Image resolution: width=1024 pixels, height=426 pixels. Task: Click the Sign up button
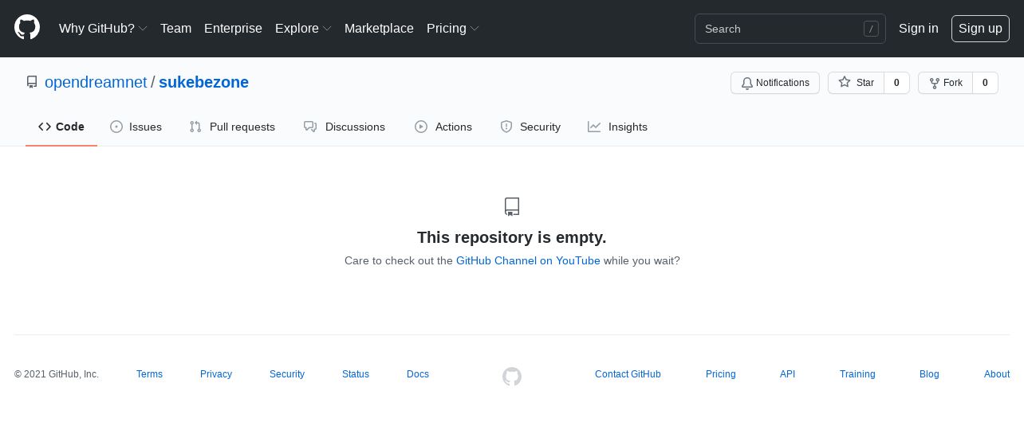[x=980, y=29]
